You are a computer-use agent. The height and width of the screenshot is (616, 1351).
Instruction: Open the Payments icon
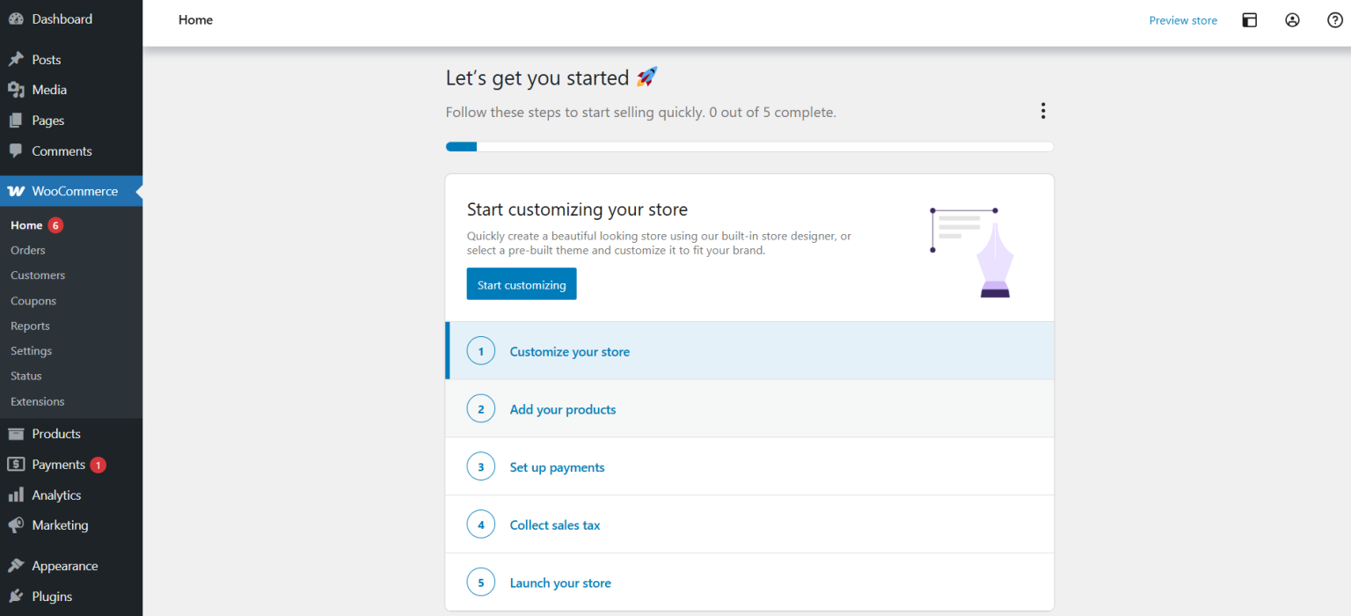16,464
